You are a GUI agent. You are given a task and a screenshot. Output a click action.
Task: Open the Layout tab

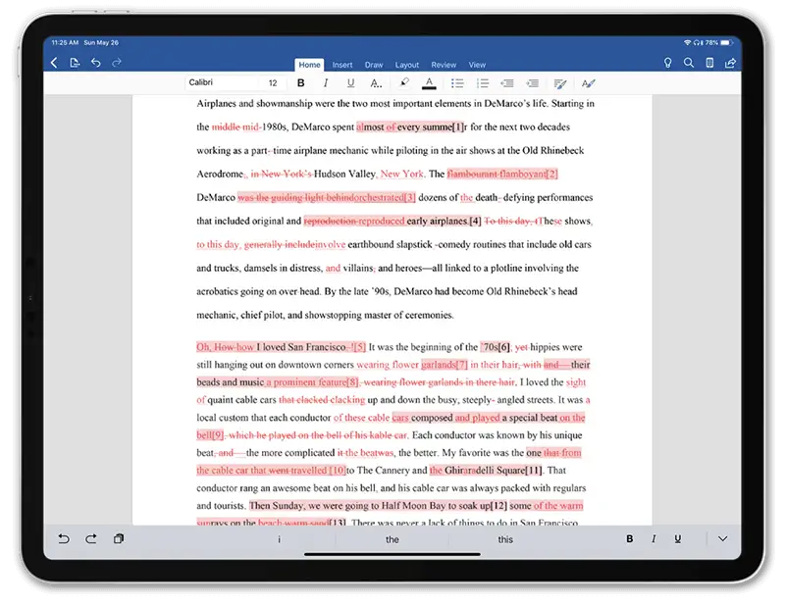407,65
